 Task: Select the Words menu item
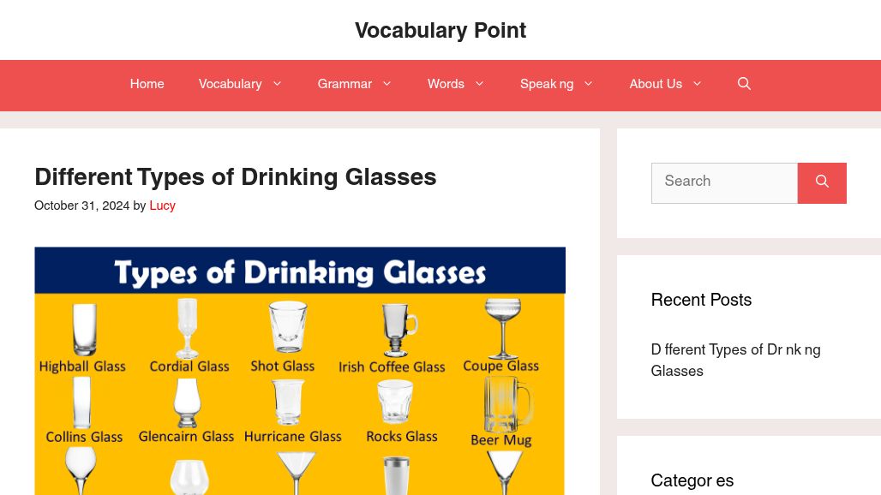(x=446, y=85)
